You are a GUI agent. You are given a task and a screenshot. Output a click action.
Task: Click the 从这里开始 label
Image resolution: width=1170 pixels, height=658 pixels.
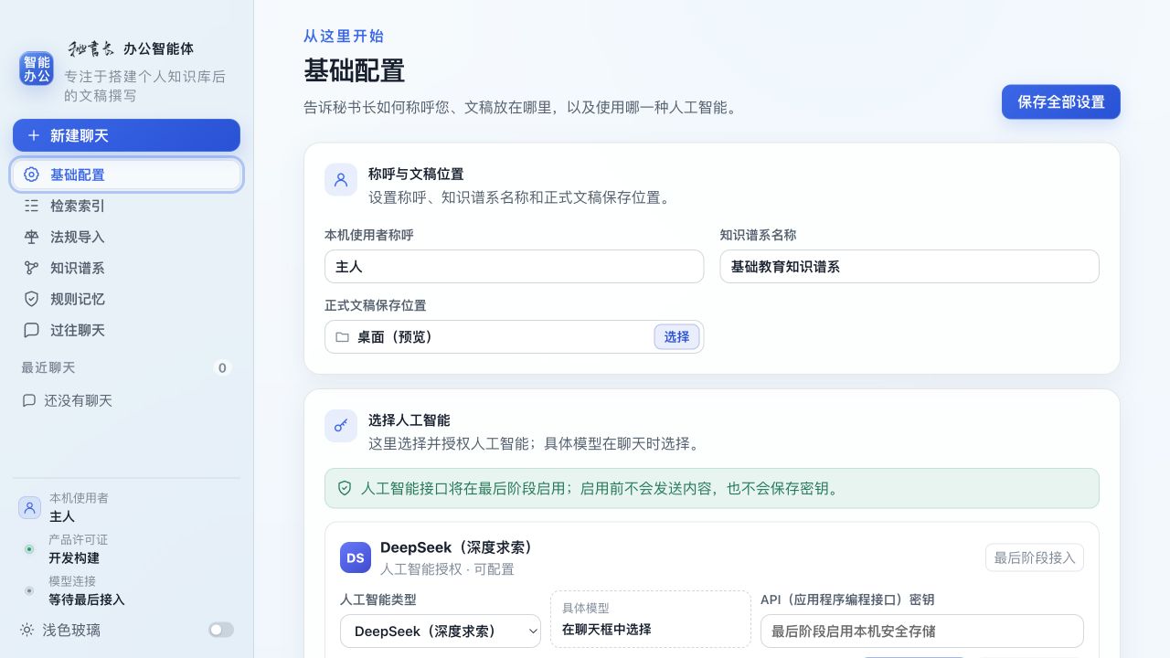344,37
